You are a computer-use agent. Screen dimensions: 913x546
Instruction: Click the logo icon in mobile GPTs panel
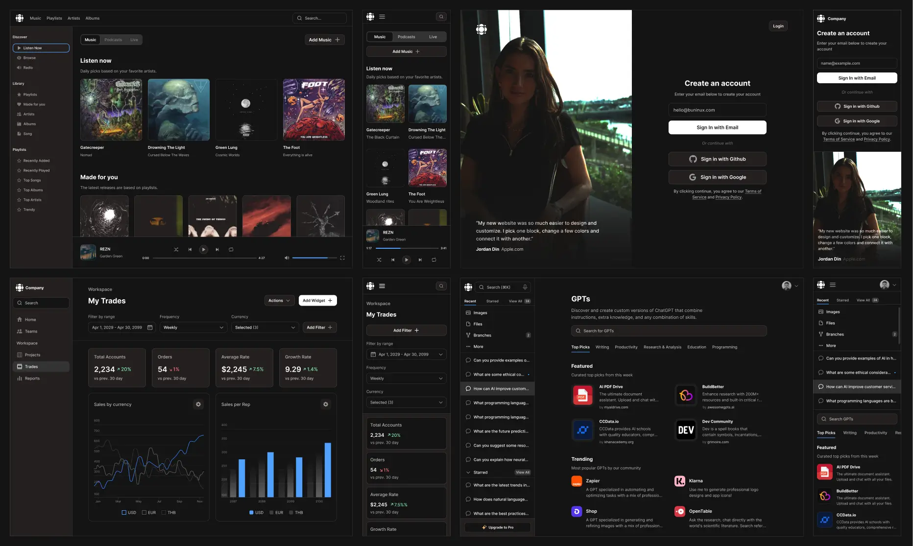point(821,285)
